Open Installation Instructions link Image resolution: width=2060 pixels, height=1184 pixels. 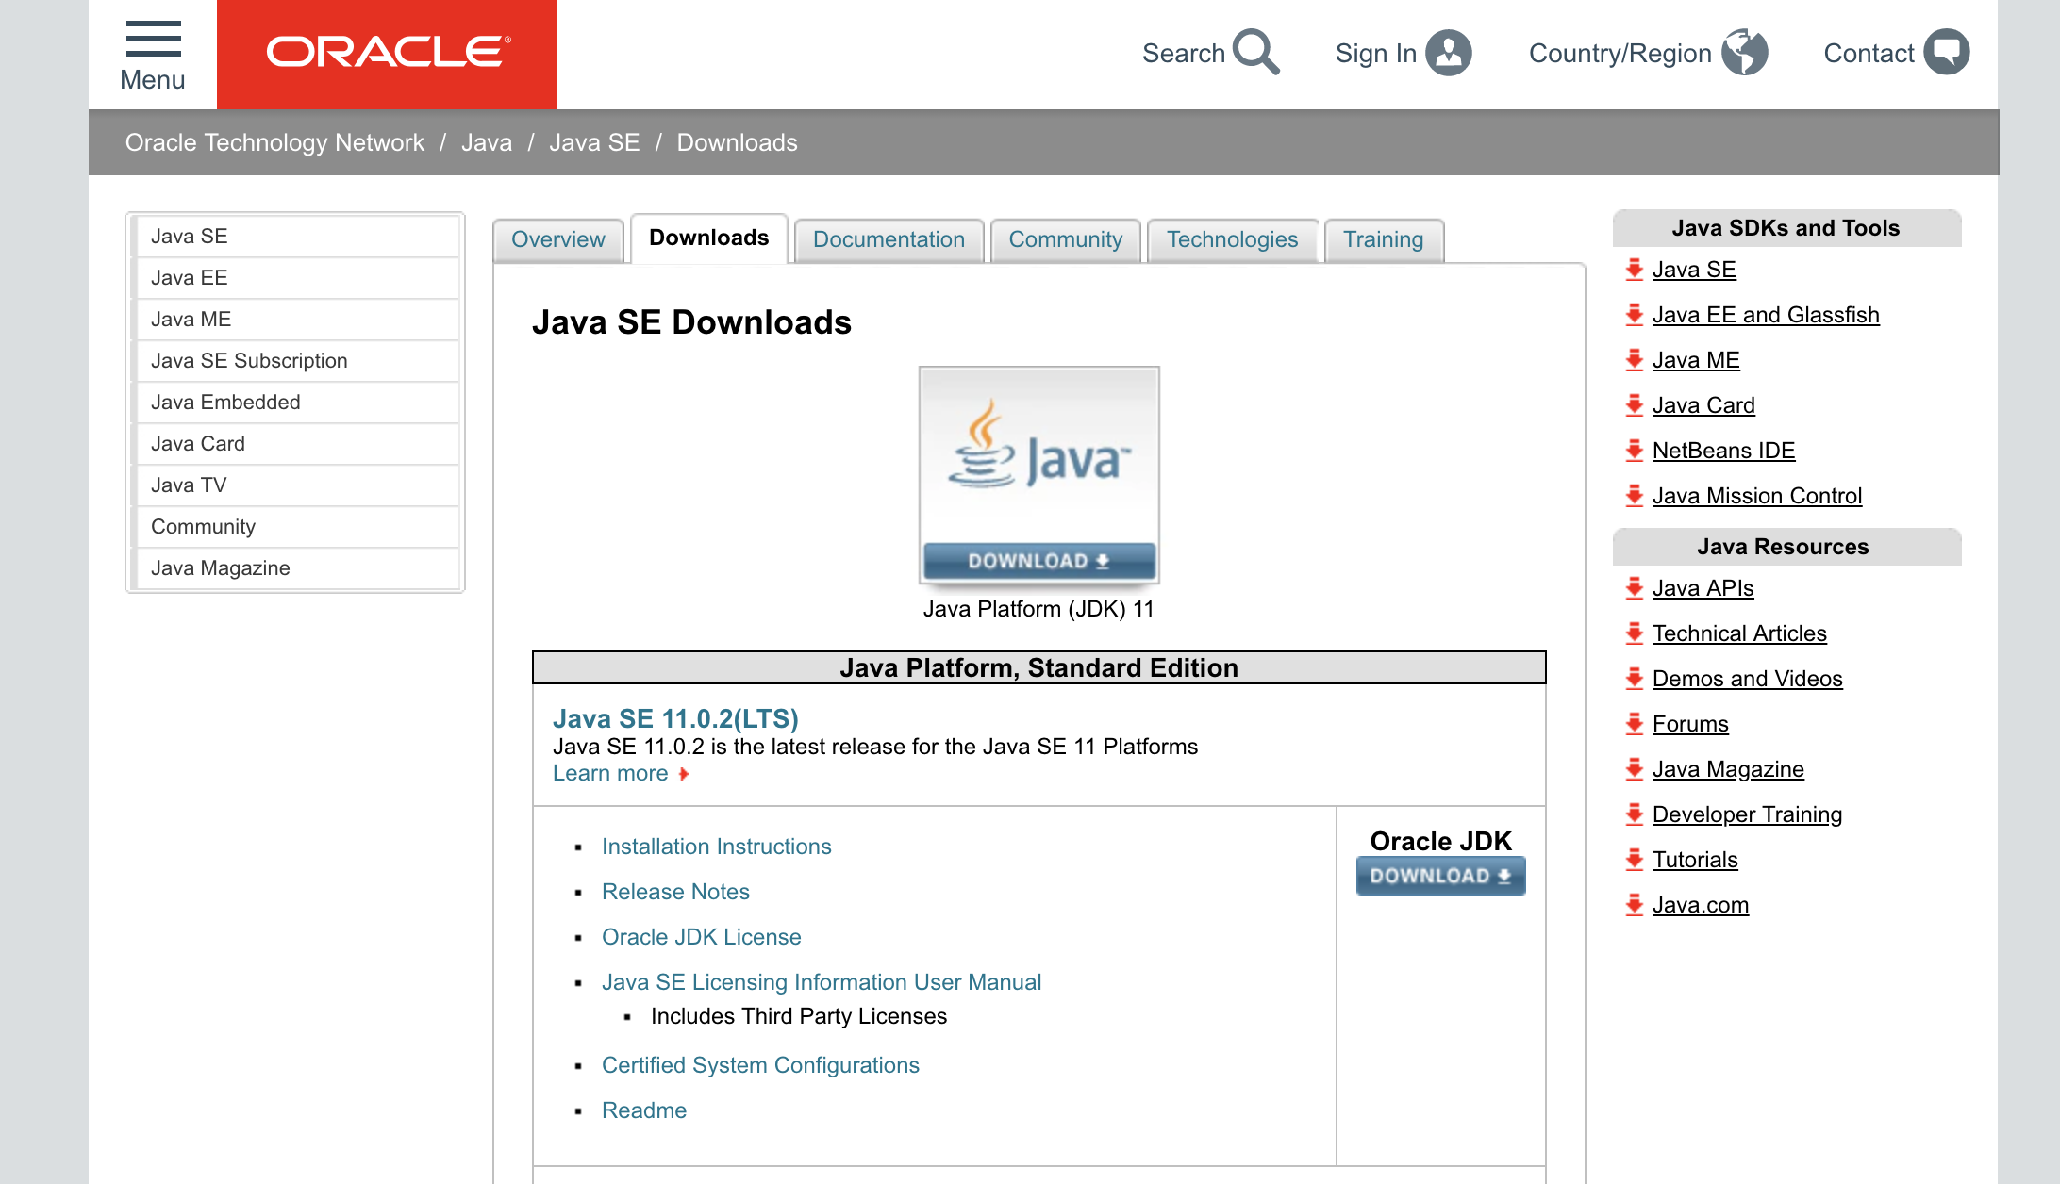pyautogui.click(x=717, y=847)
